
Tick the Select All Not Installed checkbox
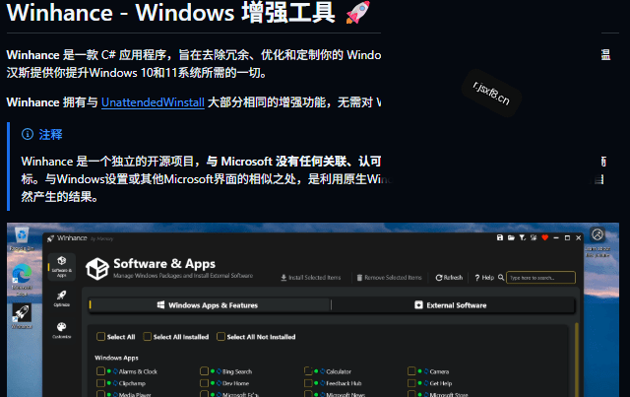tap(220, 336)
